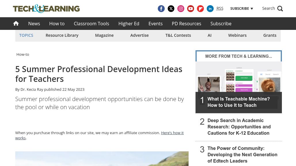Click the "5 Summer Professional Development Ideas" headline
Screen dimensions: 296x166
(99, 74)
